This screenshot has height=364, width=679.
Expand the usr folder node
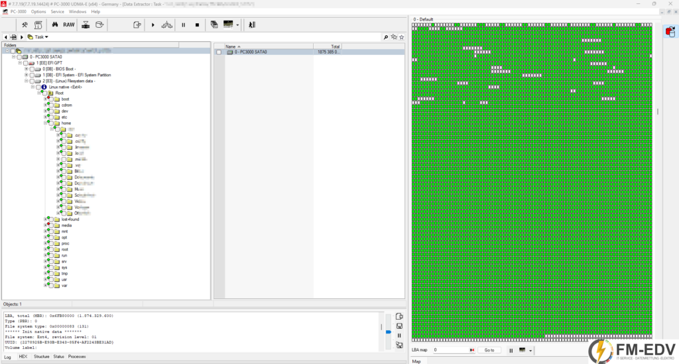(45, 280)
